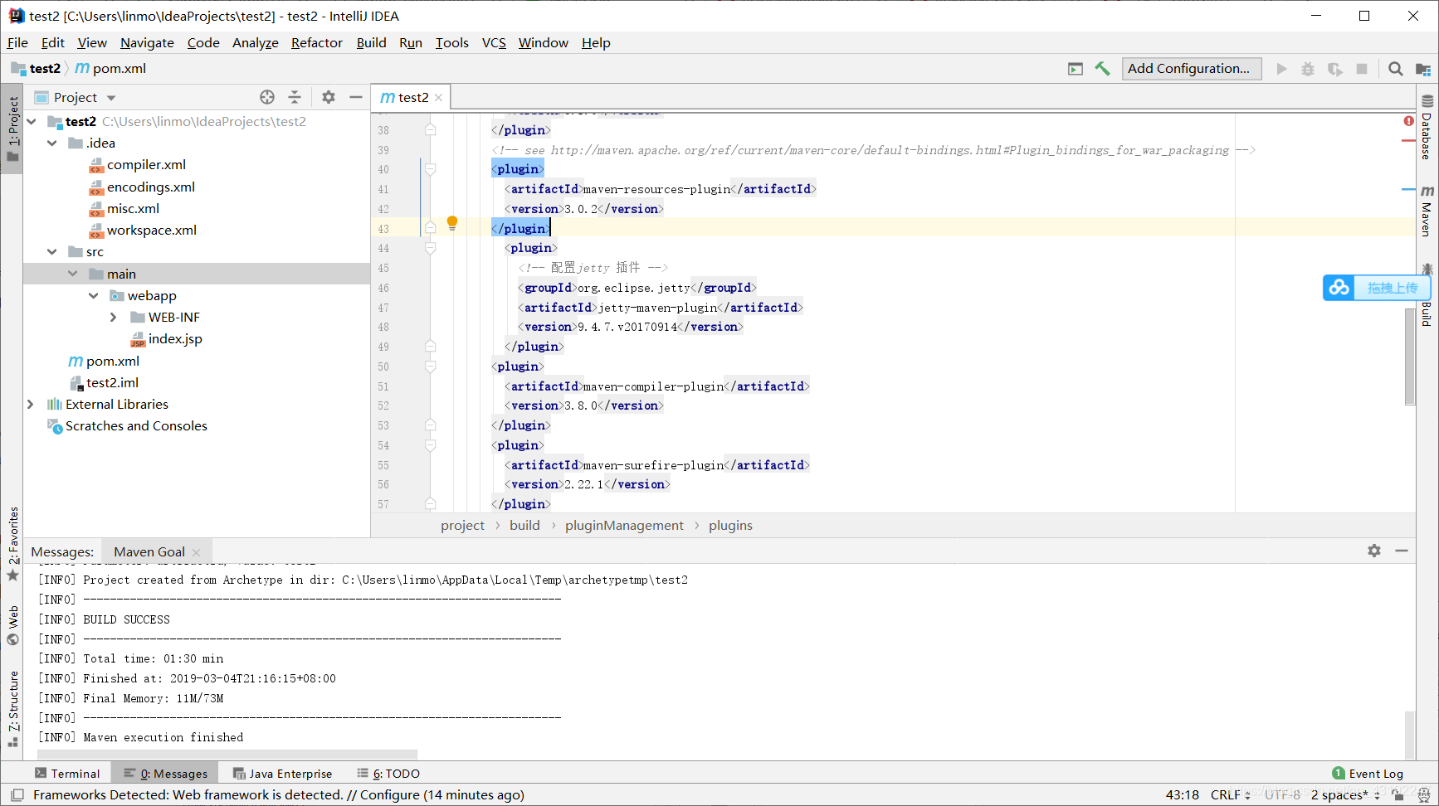This screenshot has height=806, width=1439.
Task: Collapse the src folder
Action: (x=52, y=252)
